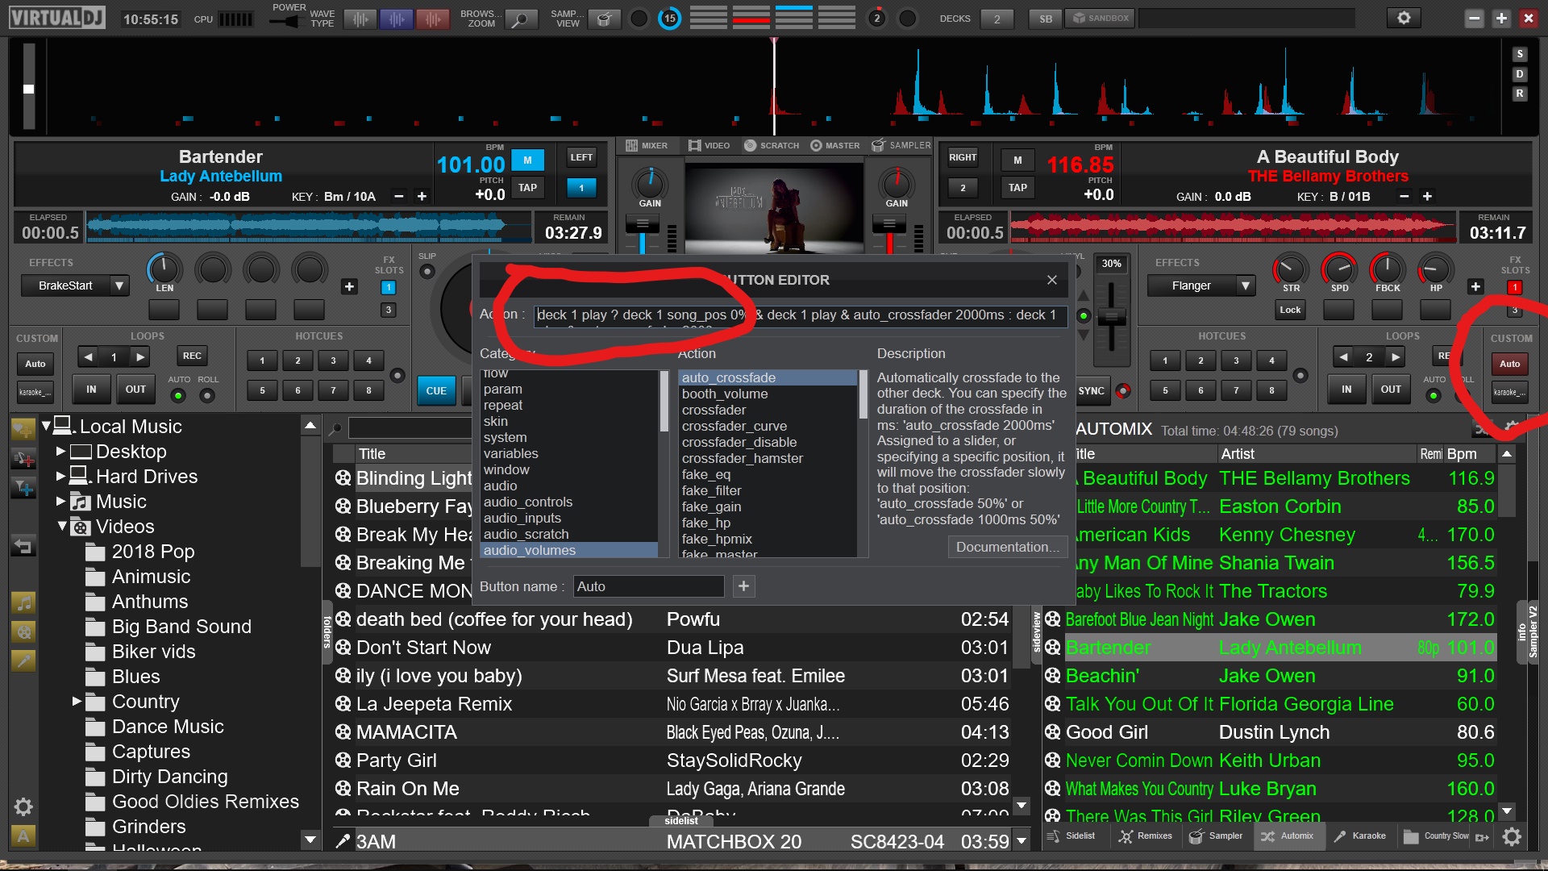This screenshot has height=871, width=1548.
Task: Select the red wave type icon
Action: pyautogui.click(x=432, y=19)
